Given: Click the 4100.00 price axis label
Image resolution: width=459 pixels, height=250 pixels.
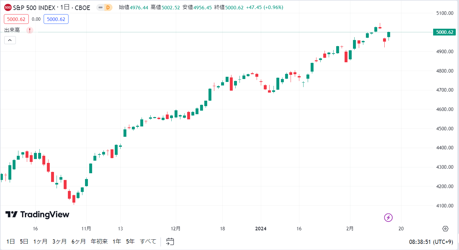Looking at the screenshot, I should pyautogui.click(x=445, y=206).
